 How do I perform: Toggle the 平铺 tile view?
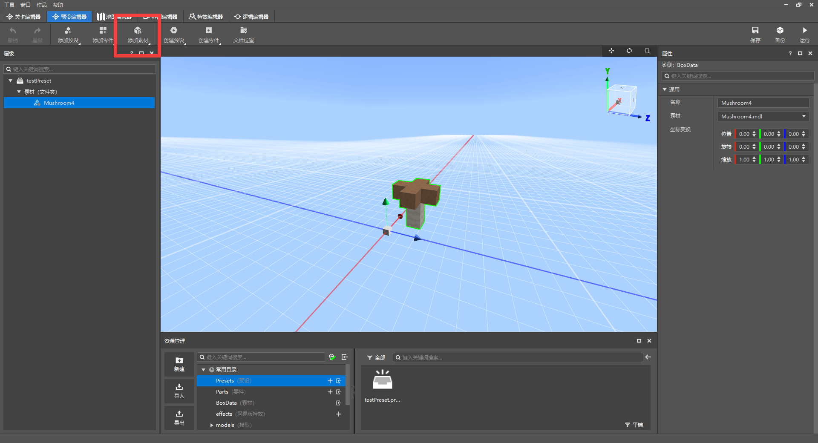pos(634,425)
